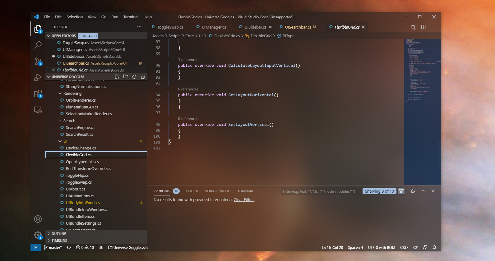Click the notifications bell in status bar
Viewport: 495px width, 261px height.
point(434,248)
